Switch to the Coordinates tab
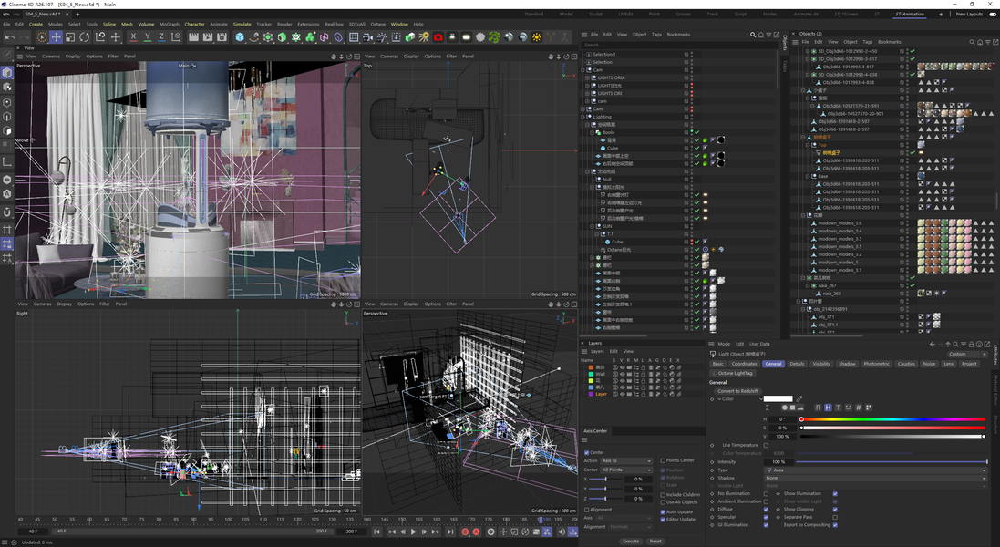Screen dimensions: 1000x547 tap(744, 364)
